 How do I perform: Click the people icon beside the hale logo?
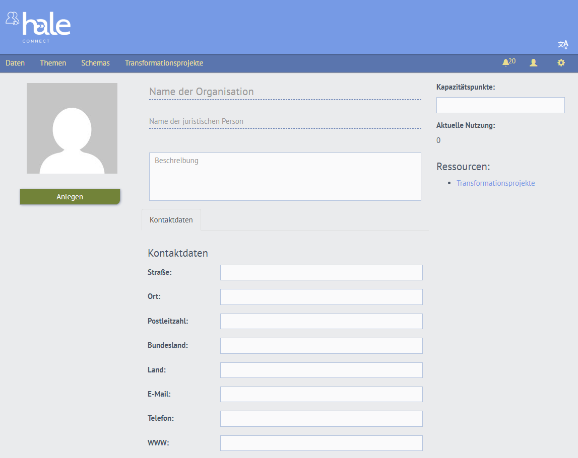coord(11,19)
